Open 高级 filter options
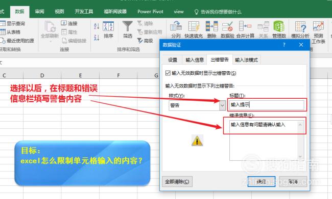Viewport: 332px width, 199px height. click(145, 41)
